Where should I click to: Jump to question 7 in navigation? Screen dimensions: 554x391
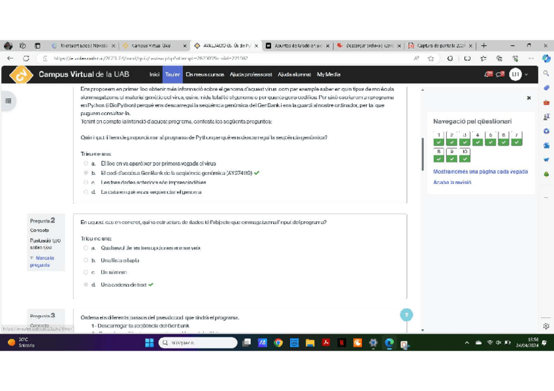coord(517,138)
